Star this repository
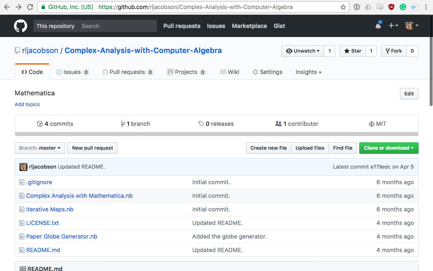Viewport: 433px width, 271px height. click(353, 51)
